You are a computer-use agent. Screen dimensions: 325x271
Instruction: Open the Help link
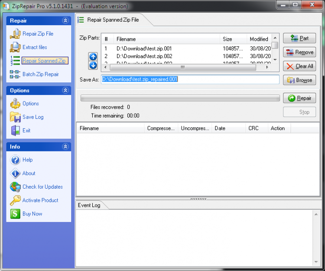[28, 160]
